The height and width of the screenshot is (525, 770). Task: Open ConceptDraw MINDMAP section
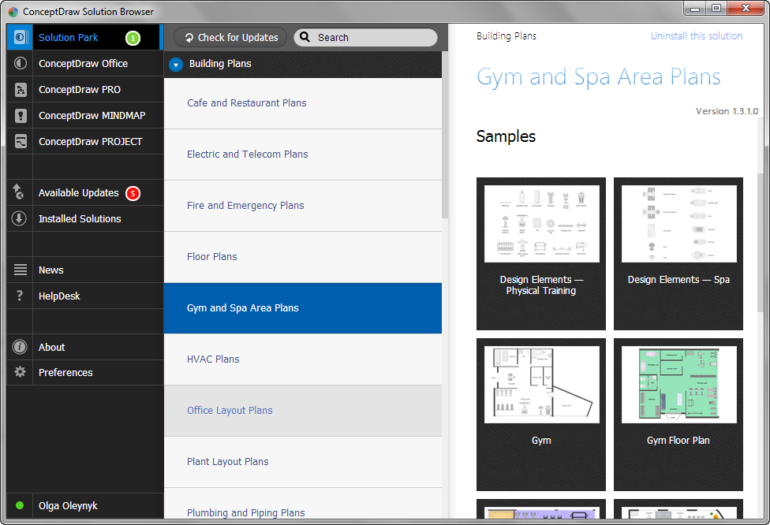tap(85, 115)
